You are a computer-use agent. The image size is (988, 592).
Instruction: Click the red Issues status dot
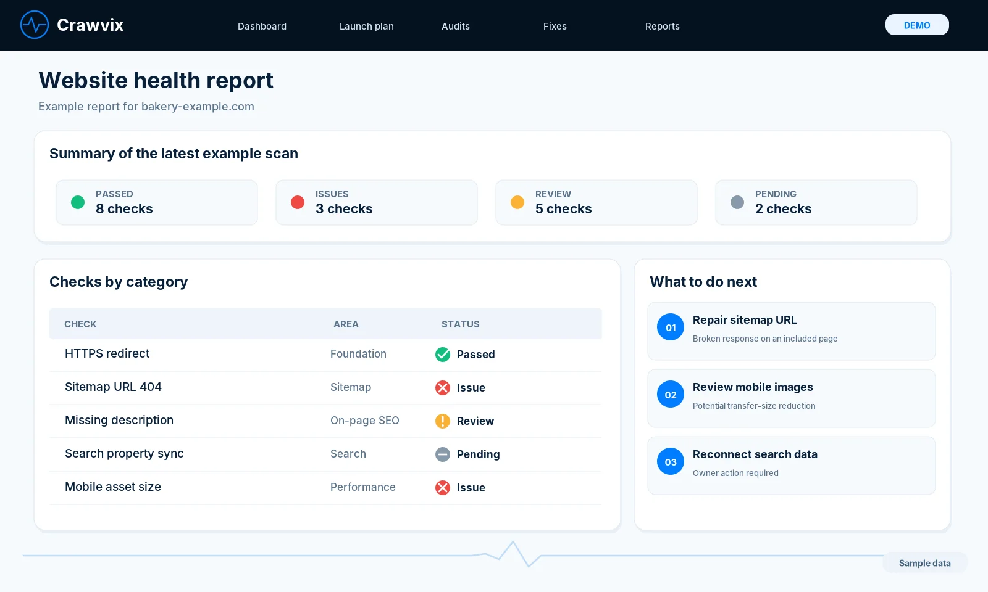point(298,202)
